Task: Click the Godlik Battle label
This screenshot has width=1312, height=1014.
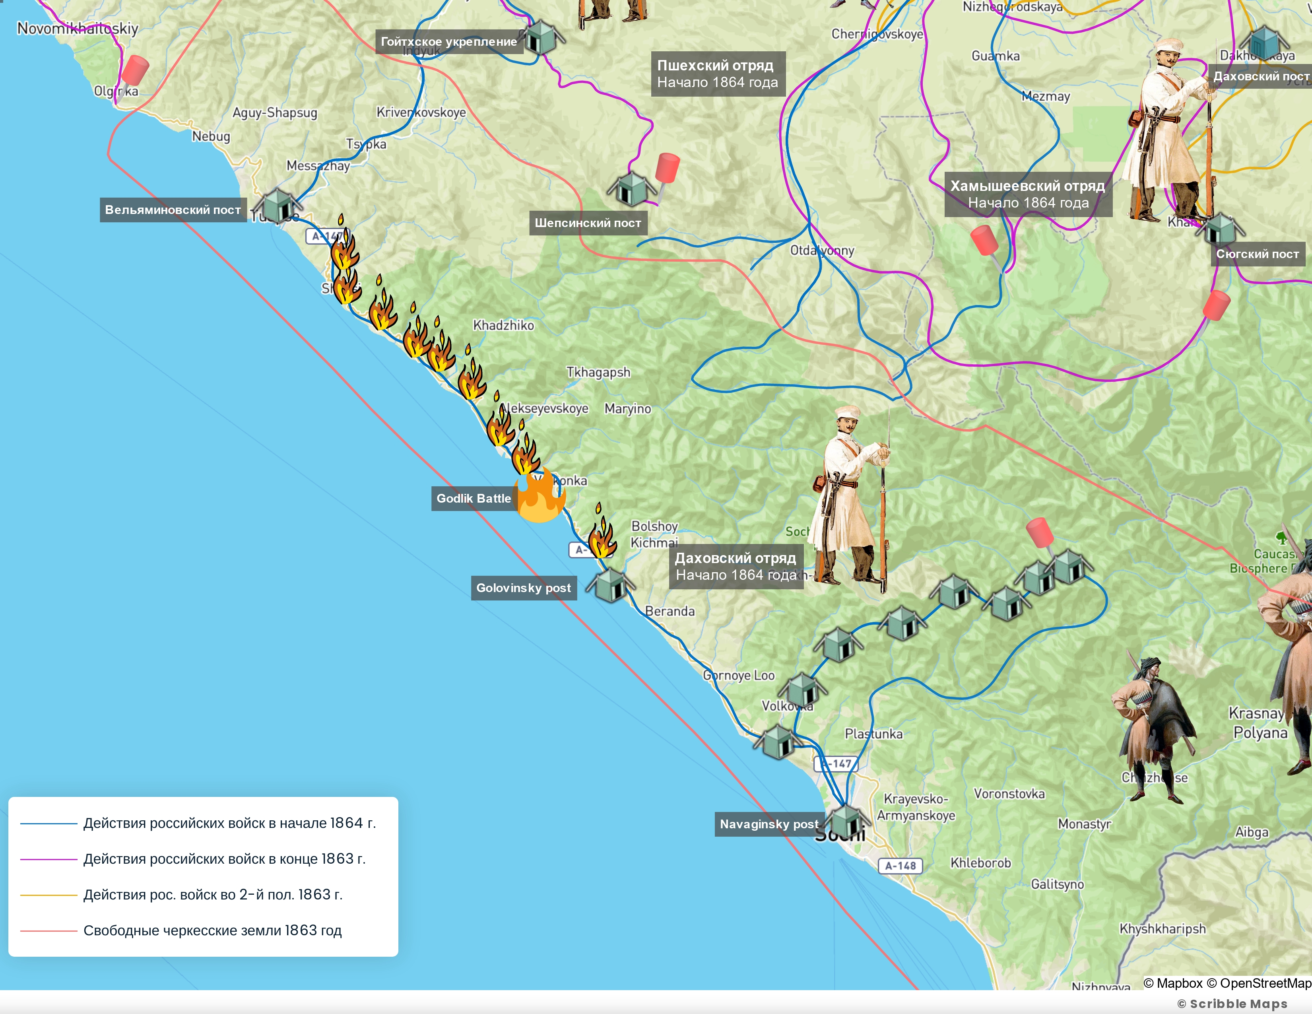Action: click(x=474, y=499)
